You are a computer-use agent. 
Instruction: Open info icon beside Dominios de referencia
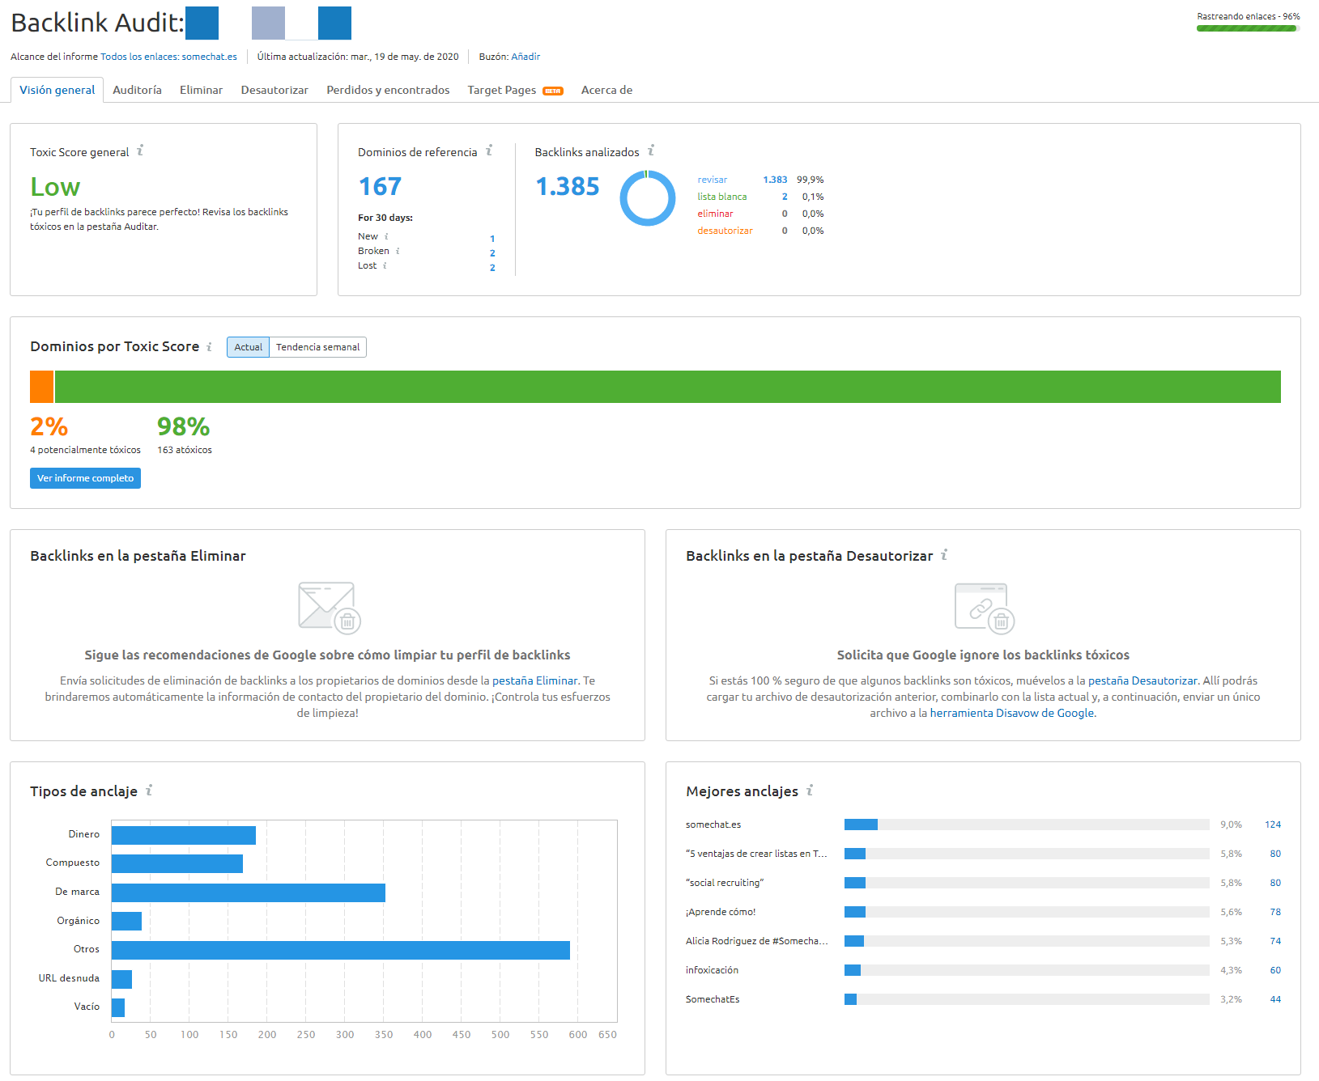pos(489,150)
